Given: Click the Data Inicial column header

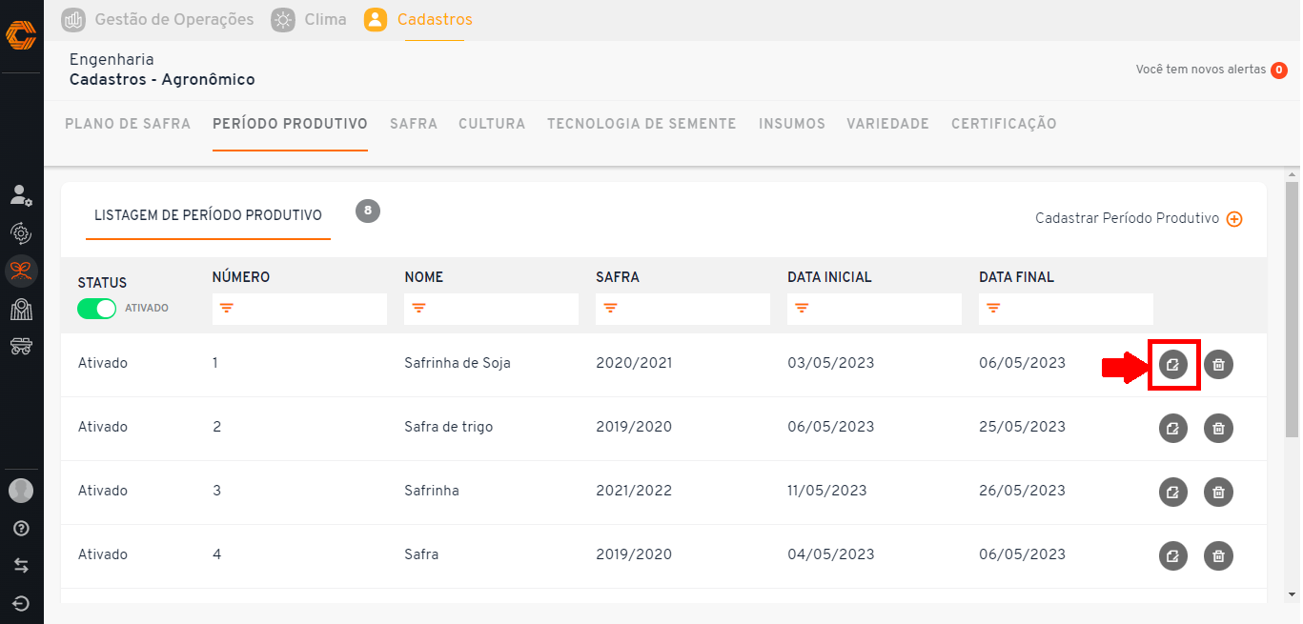Looking at the screenshot, I should click(x=829, y=277).
